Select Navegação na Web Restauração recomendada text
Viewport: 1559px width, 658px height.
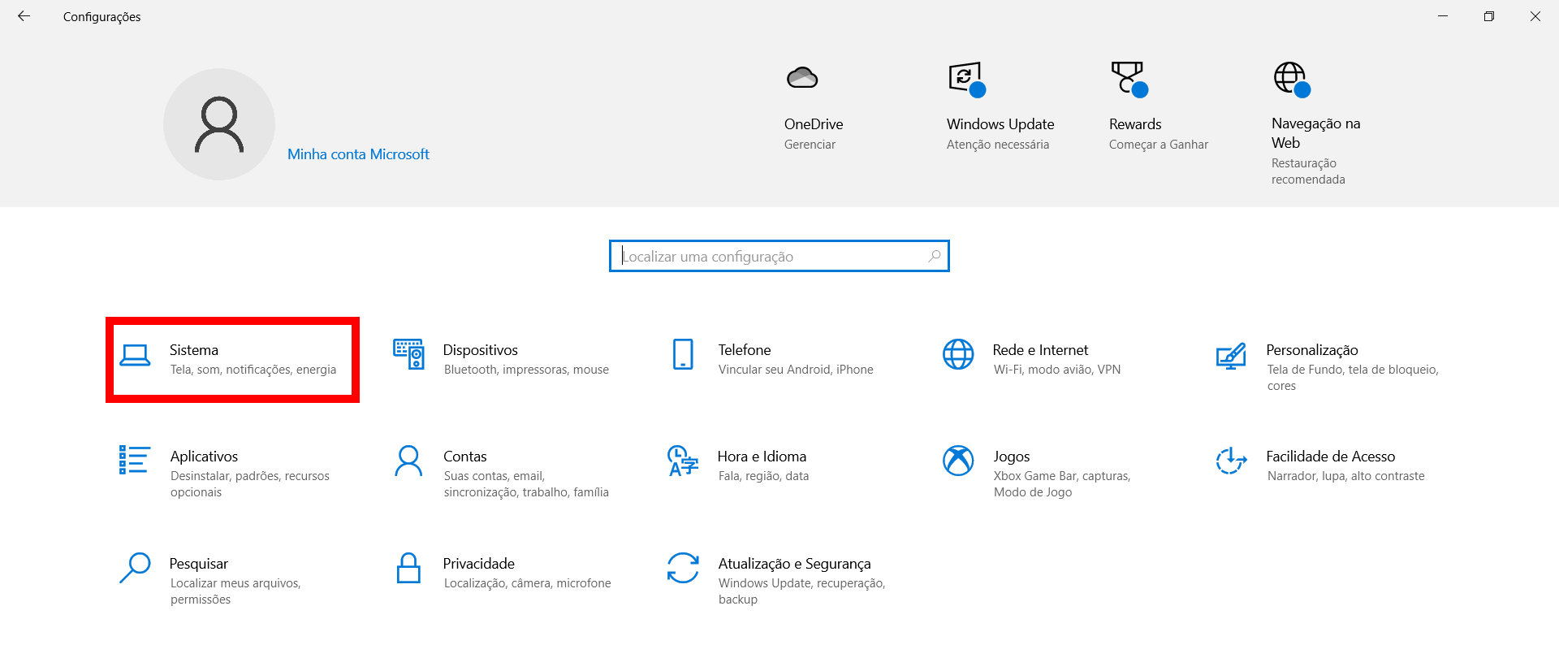pyautogui.click(x=1308, y=171)
